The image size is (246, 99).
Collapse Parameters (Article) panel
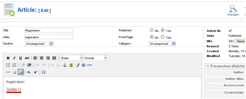208,66
